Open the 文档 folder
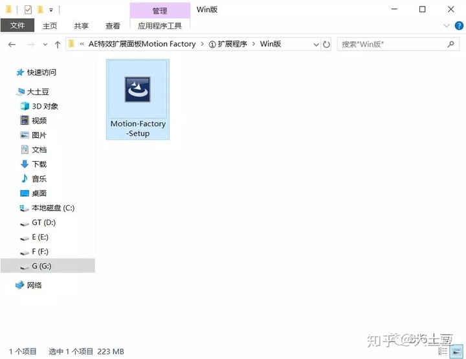 click(x=39, y=149)
